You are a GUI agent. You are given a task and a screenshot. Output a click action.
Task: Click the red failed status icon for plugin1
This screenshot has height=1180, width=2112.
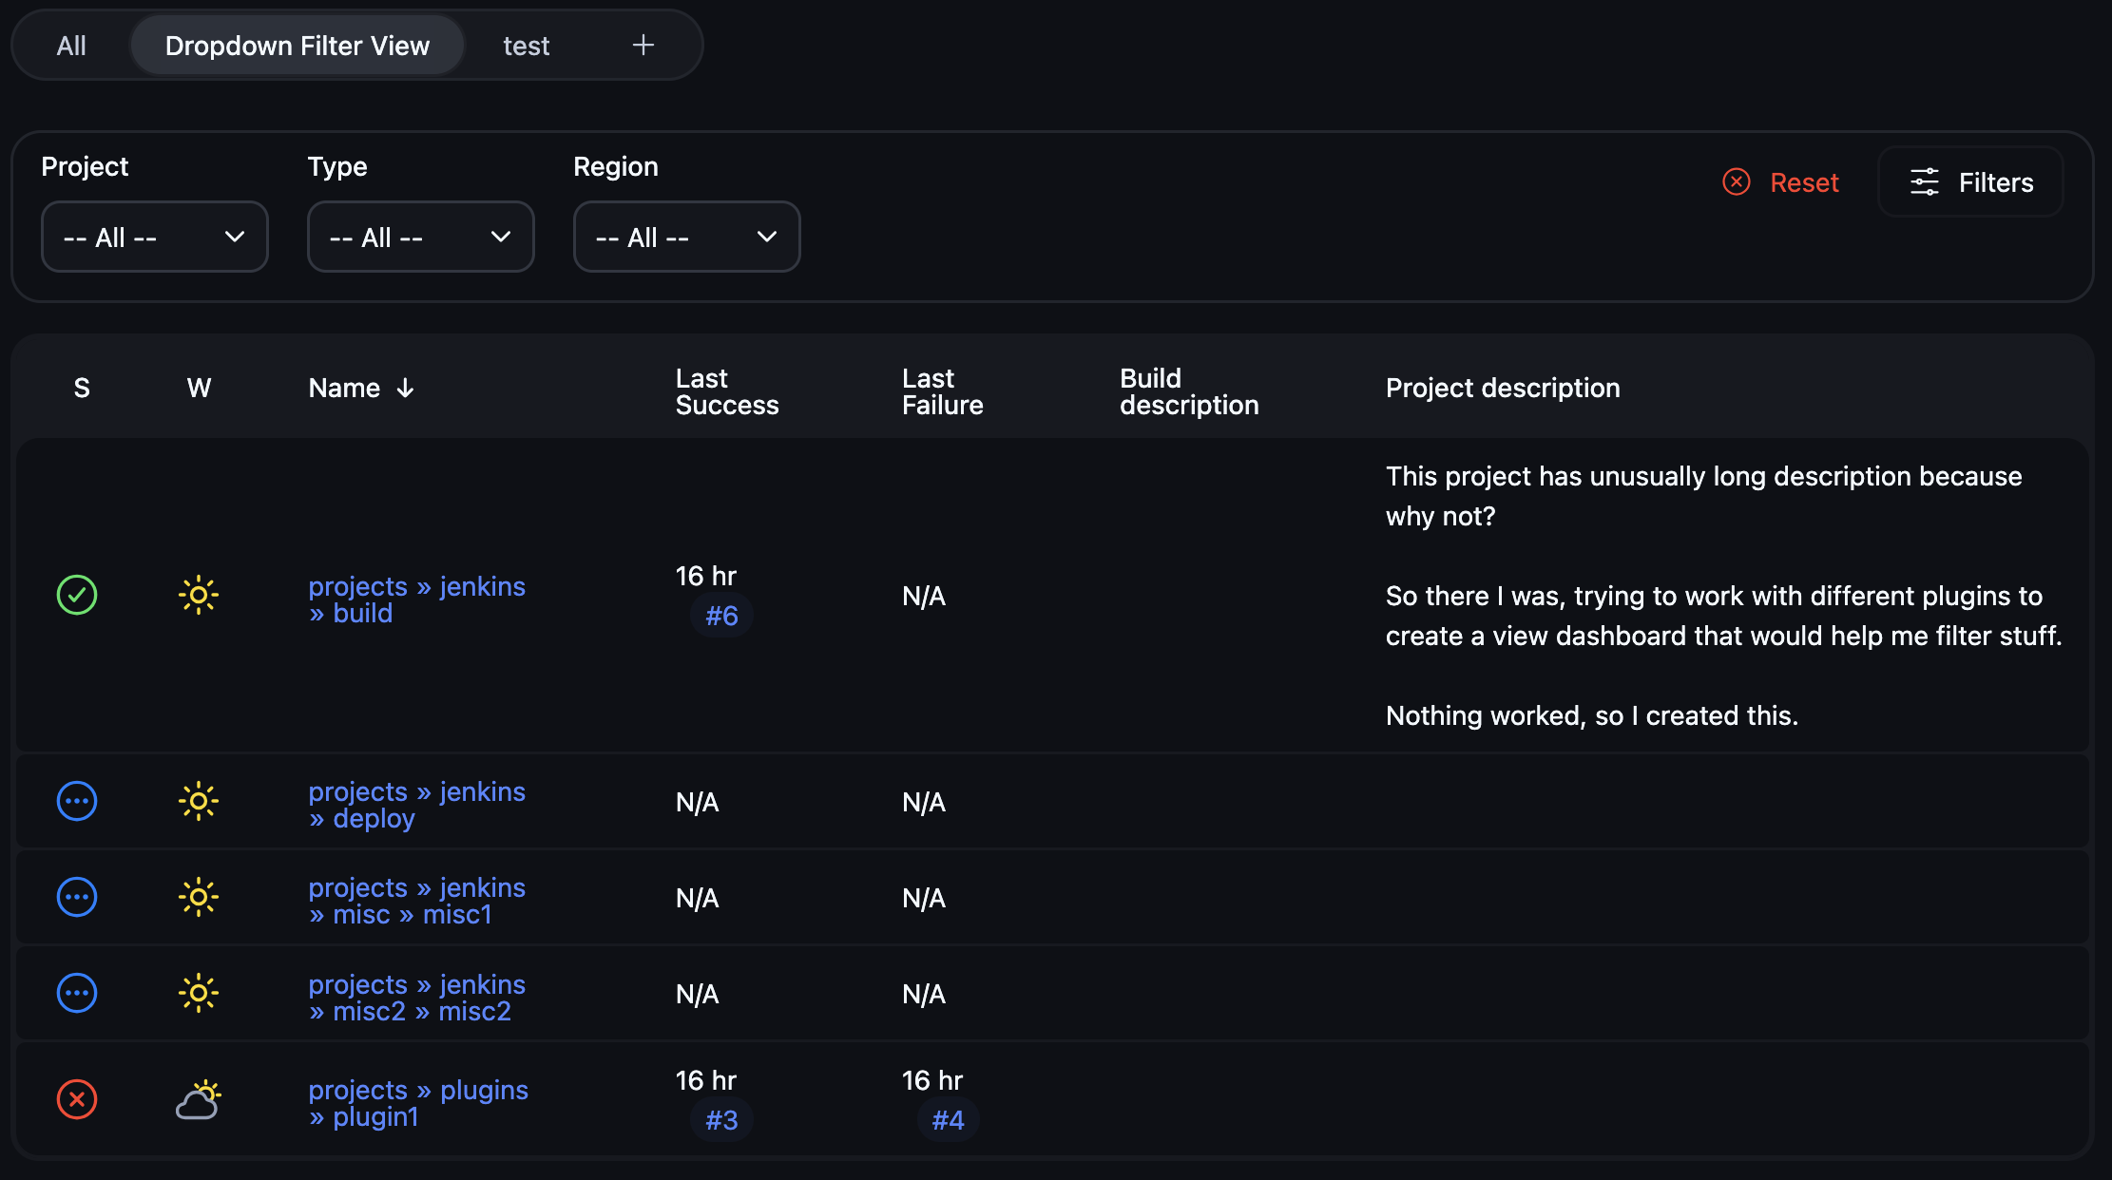(x=77, y=1100)
